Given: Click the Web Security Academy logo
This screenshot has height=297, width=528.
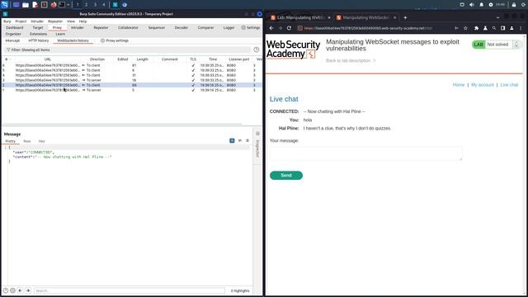Looking at the screenshot, I should coord(293,49).
